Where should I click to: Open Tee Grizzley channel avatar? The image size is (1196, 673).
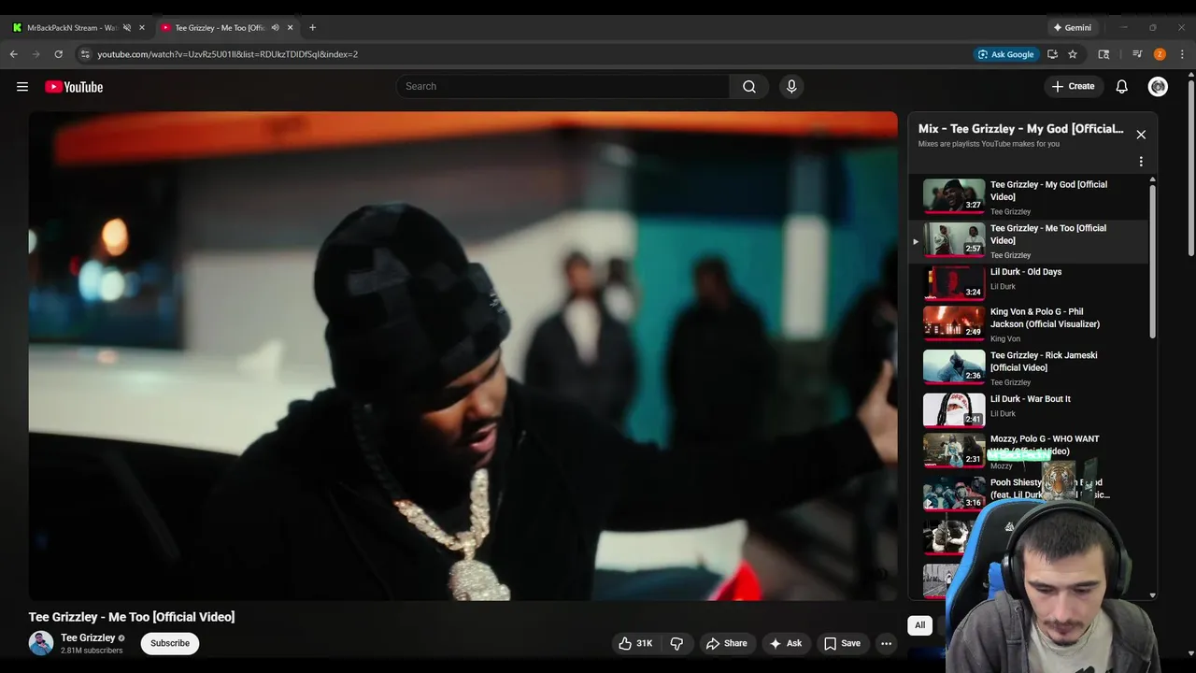[41, 643]
